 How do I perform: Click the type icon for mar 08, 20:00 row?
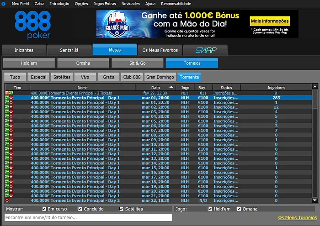9,135
